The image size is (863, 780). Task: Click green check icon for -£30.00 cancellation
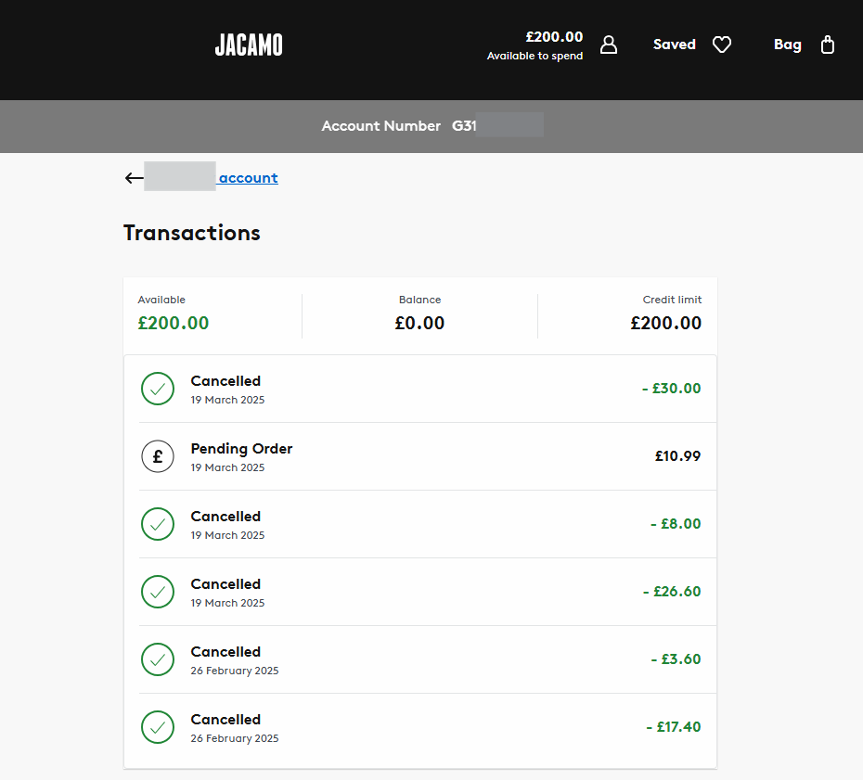158,389
